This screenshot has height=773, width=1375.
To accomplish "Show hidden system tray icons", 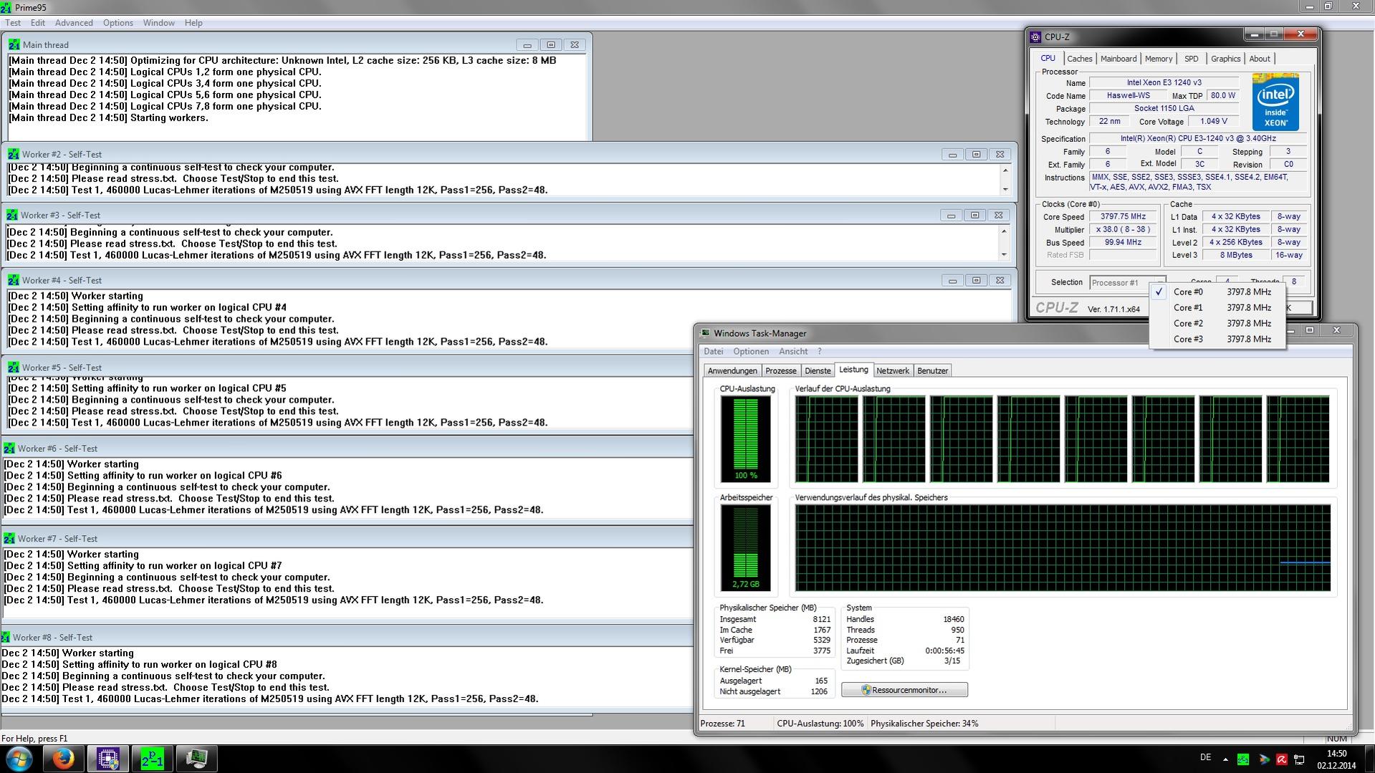I will [x=1225, y=759].
